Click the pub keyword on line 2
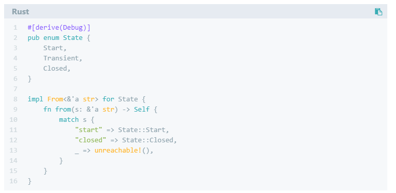The height and width of the screenshot is (193, 396). click(34, 38)
